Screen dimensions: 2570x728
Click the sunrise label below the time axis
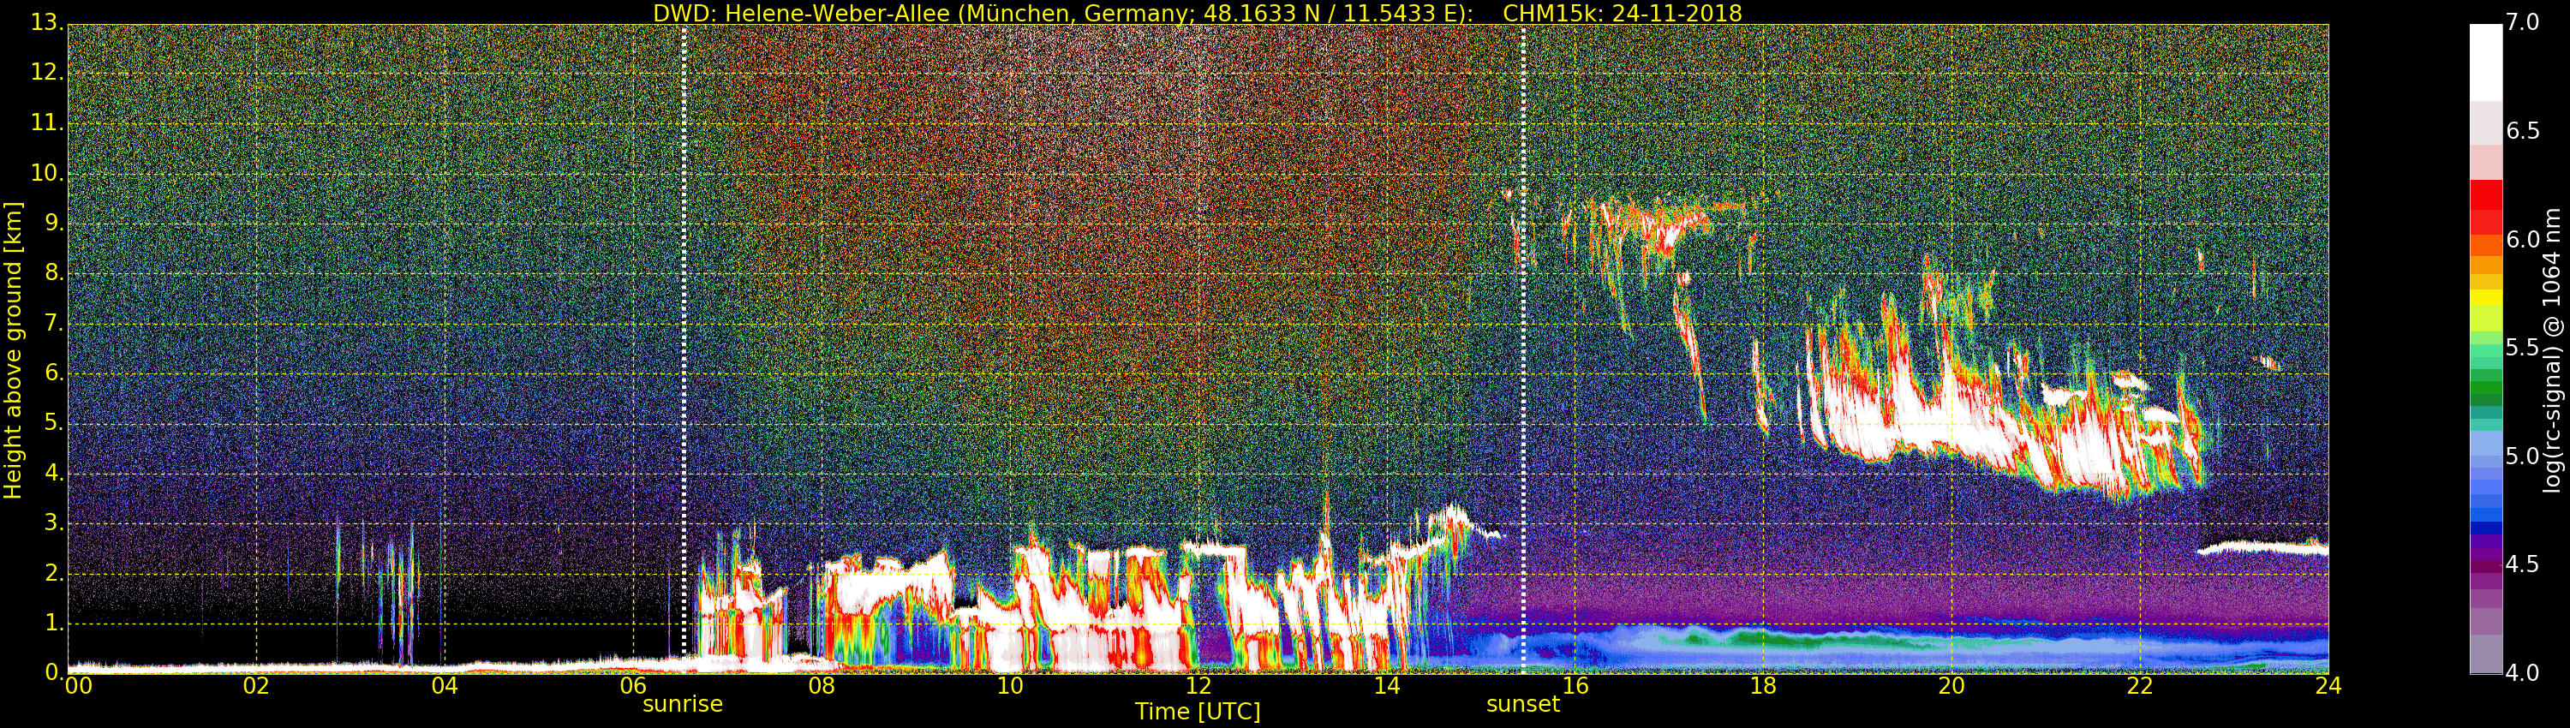pos(683,704)
